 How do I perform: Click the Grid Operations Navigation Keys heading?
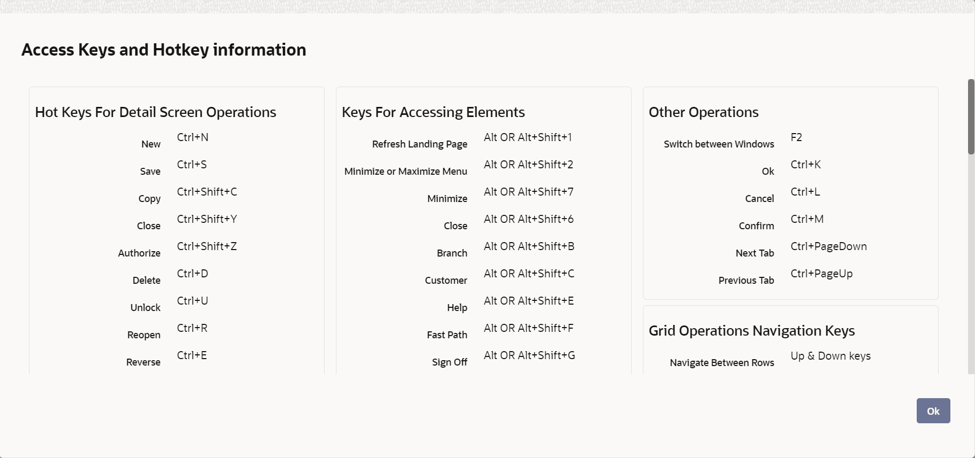(751, 330)
